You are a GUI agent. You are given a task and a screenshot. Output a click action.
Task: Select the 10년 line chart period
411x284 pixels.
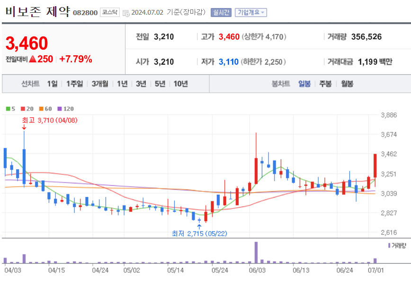click(x=180, y=84)
